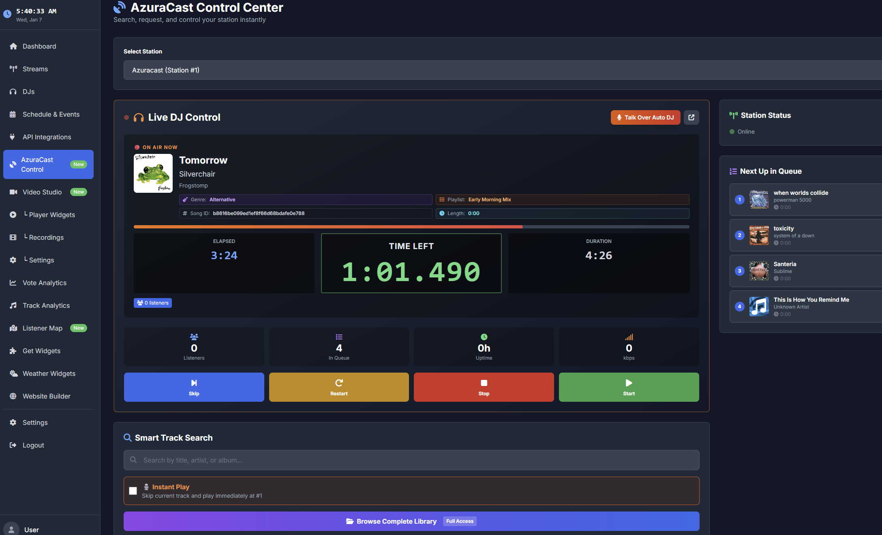Screen dimensions: 882x535
Task: Open the AzuraCast Control menu entry
Action: (48, 164)
